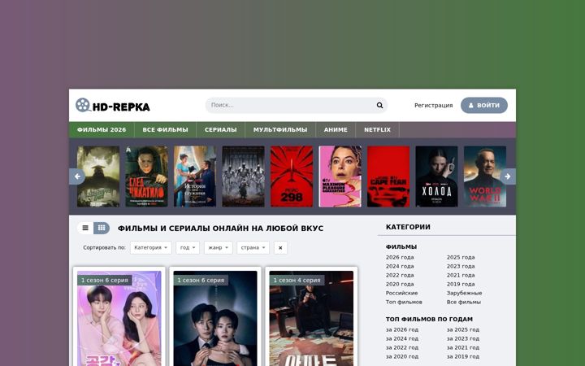Open the scarecrow poster in carousel

[x=98, y=176]
